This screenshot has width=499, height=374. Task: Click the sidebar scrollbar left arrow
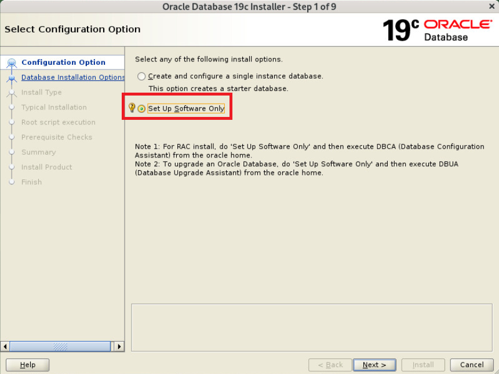[x=5, y=346]
